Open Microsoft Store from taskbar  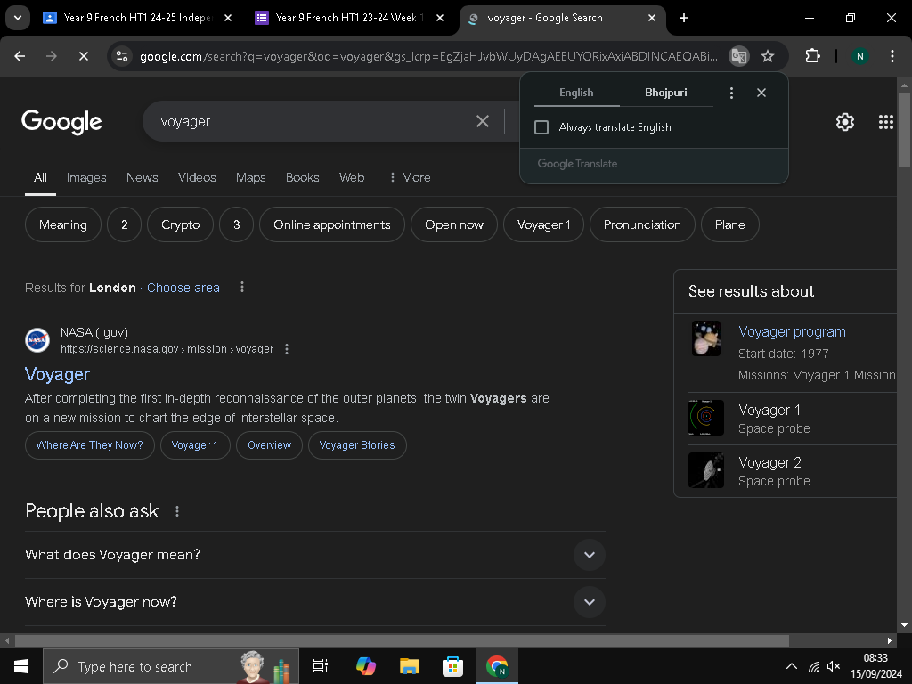coord(452,666)
